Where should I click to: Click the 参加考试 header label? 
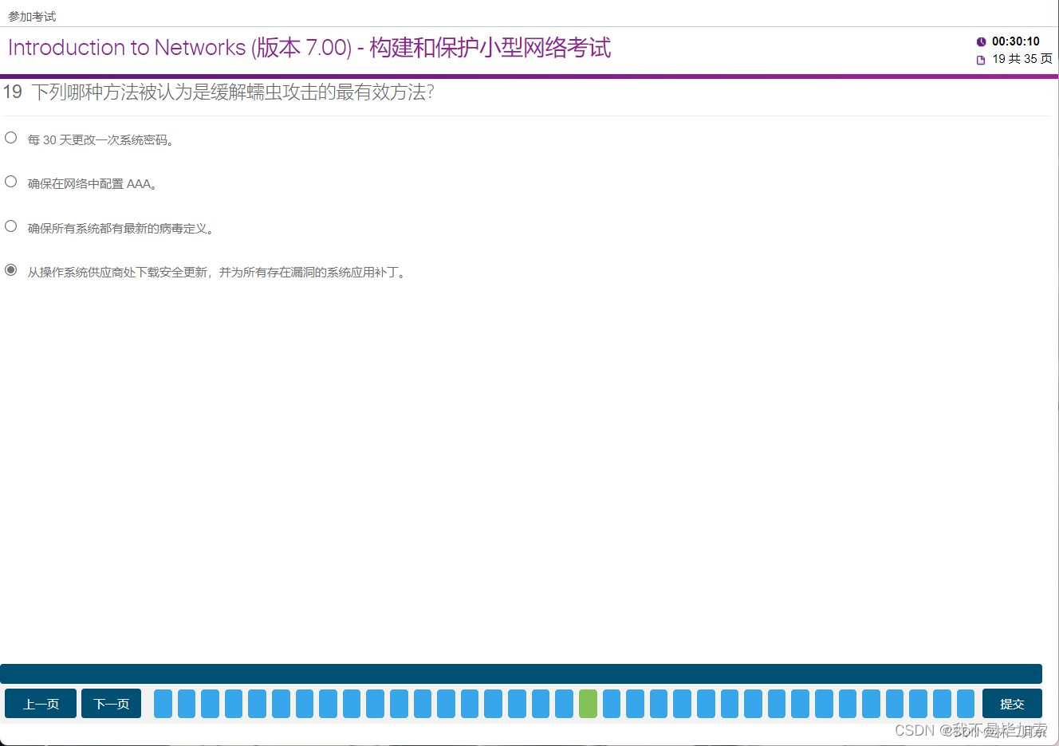pos(32,17)
